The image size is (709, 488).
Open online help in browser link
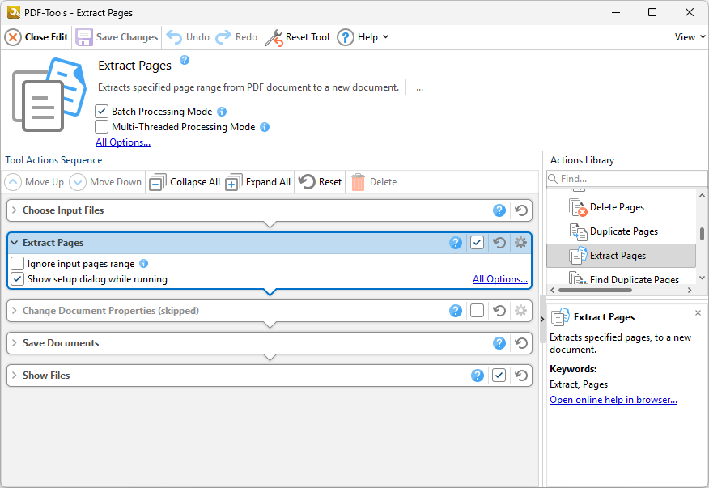click(x=613, y=400)
